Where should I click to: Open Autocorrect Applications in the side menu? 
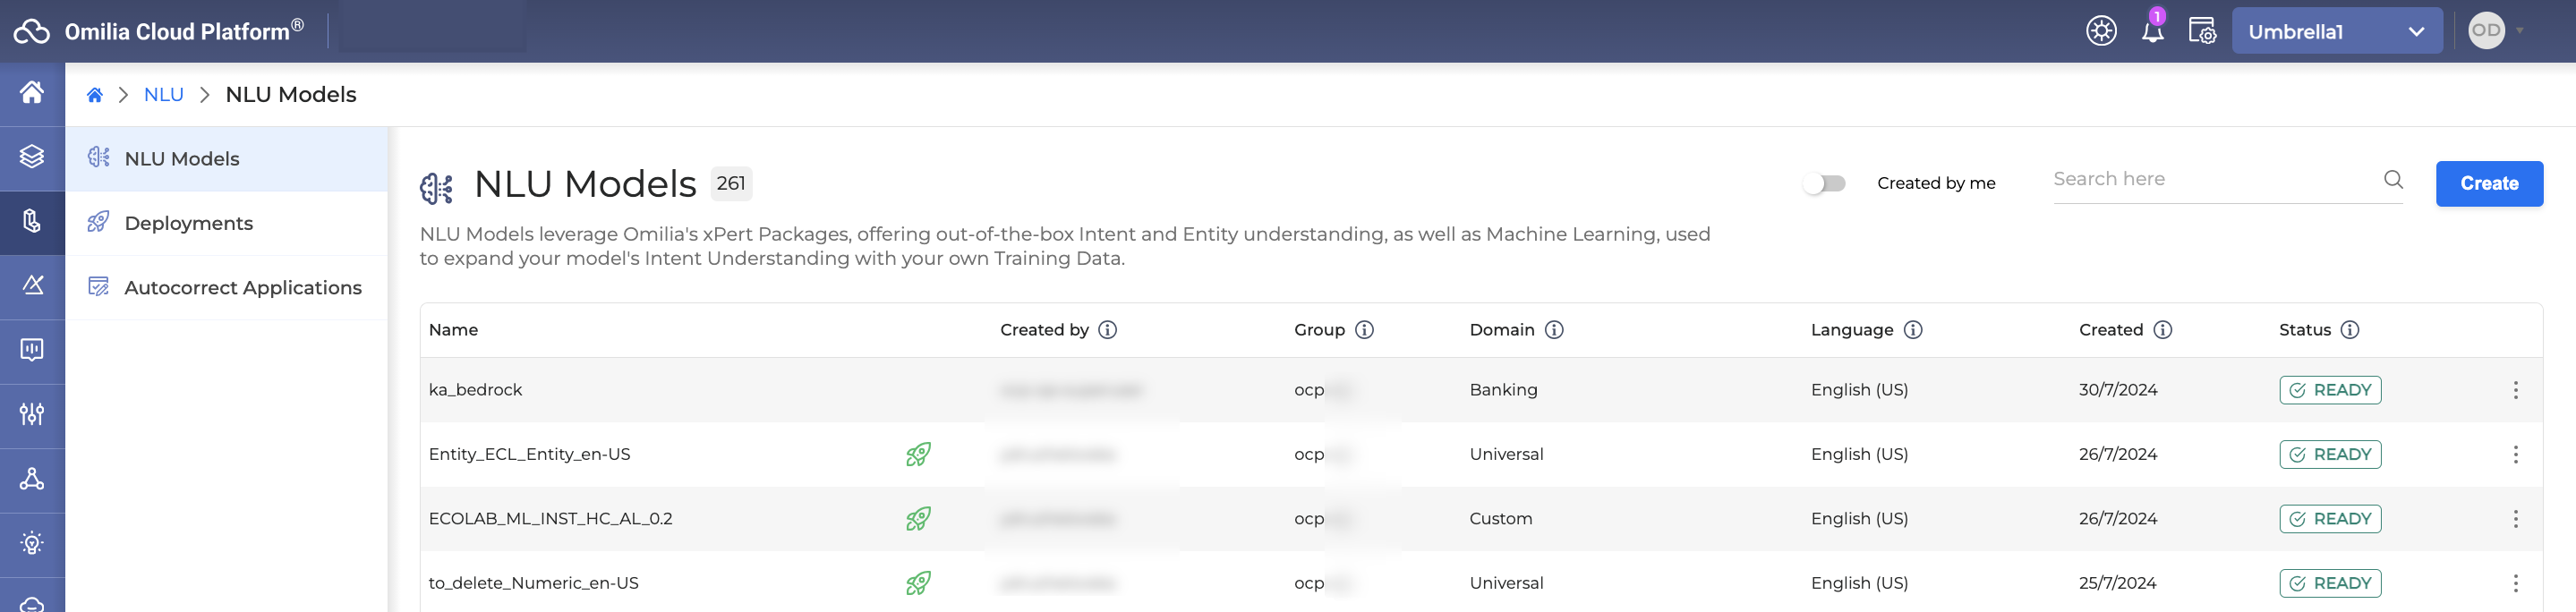226,288
